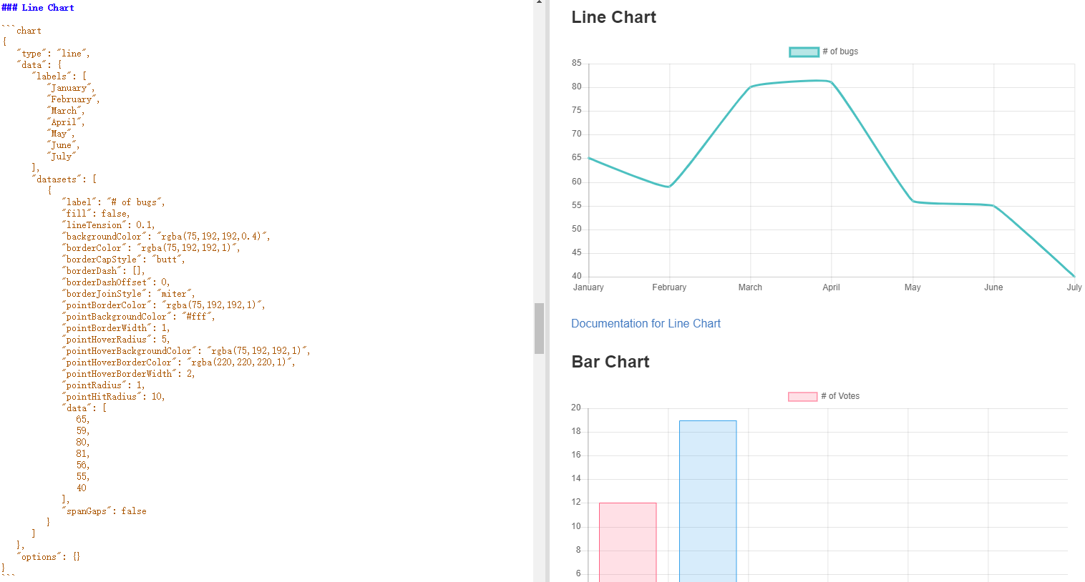Click the May data point on the line
1085x582 pixels.
click(x=913, y=201)
